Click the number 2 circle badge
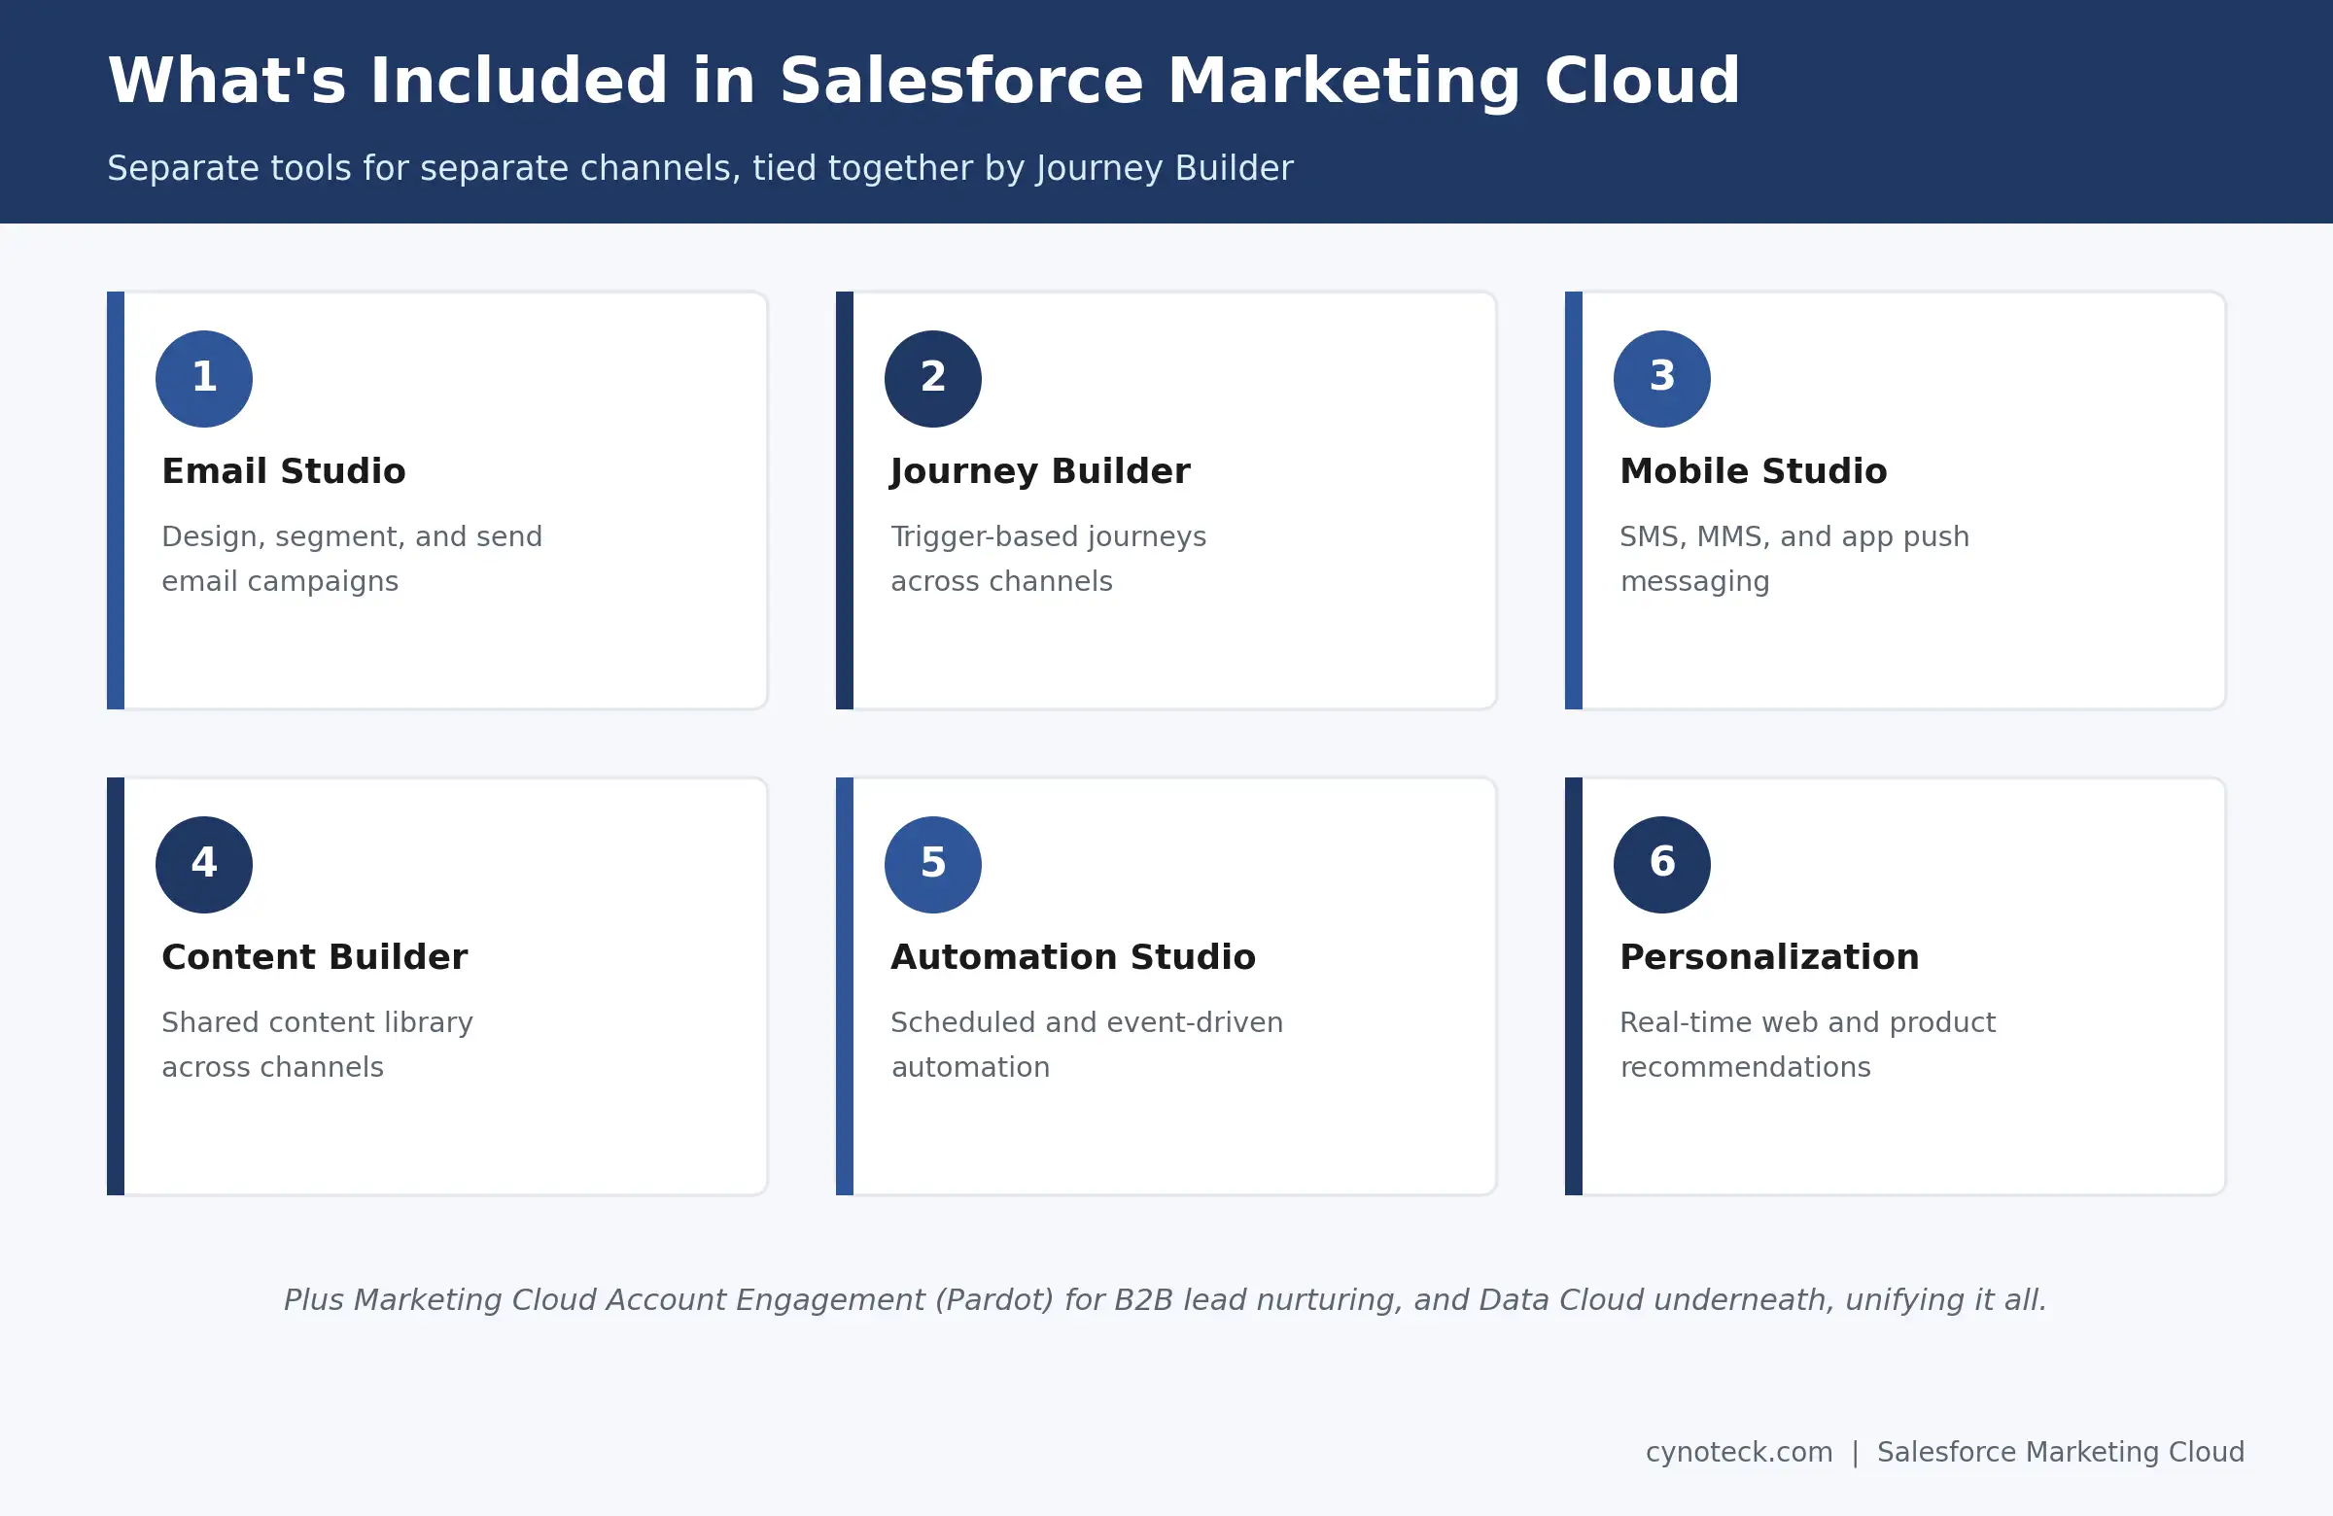This screenshot has width=2333, height=1516. pos(933,378)
